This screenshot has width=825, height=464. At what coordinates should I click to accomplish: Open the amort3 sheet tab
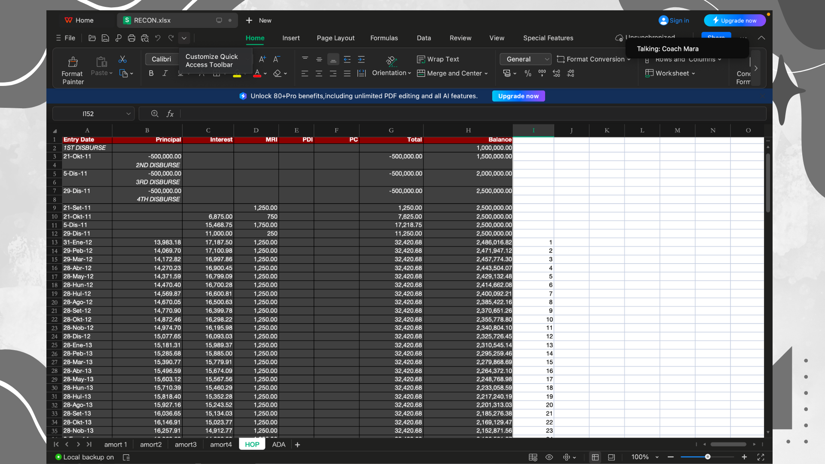[x=185, y=445]
